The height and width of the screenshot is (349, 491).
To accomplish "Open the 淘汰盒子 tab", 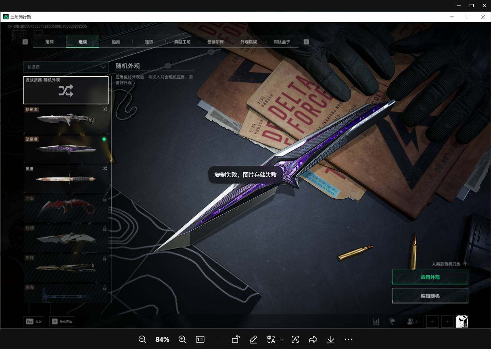I will [x=282, y=42].
